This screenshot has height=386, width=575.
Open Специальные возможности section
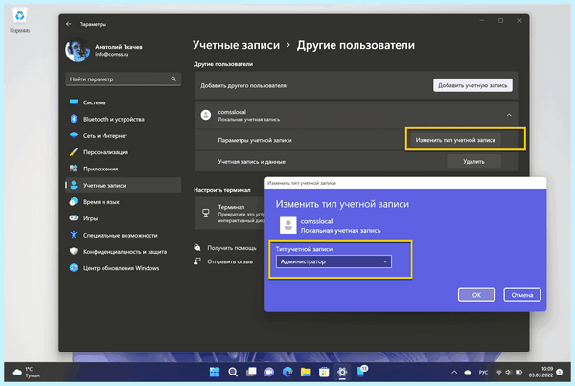[124, 235]
